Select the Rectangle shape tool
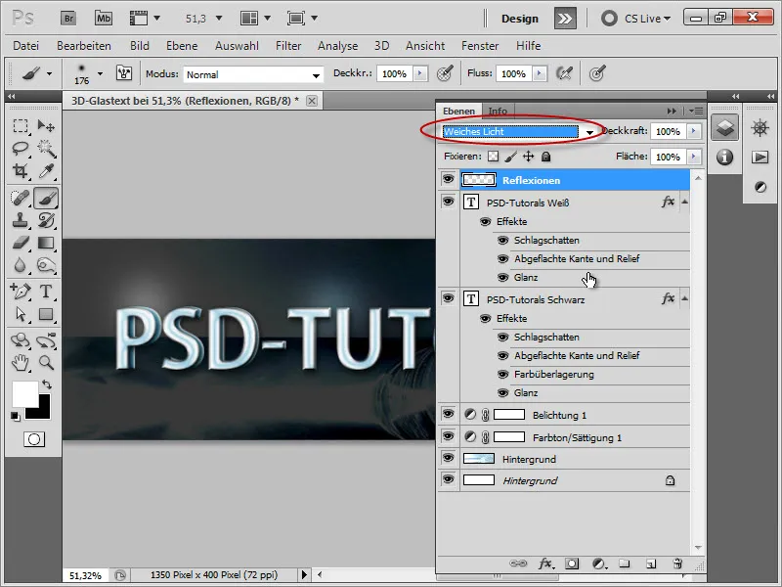Image resolution: width=782 pixels, height=587 pixels. coord(46,314)
